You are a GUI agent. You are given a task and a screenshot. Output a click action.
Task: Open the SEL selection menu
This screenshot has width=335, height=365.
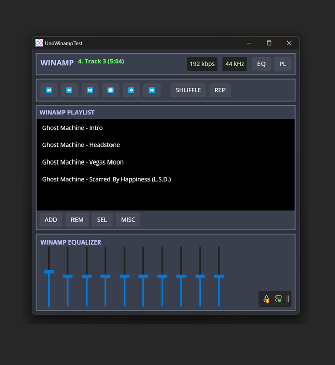[x=102, y=220]
